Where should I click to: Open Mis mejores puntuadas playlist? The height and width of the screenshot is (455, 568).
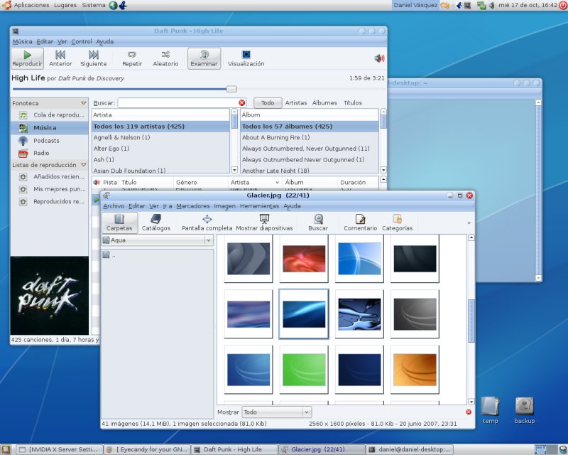[50, 189]
